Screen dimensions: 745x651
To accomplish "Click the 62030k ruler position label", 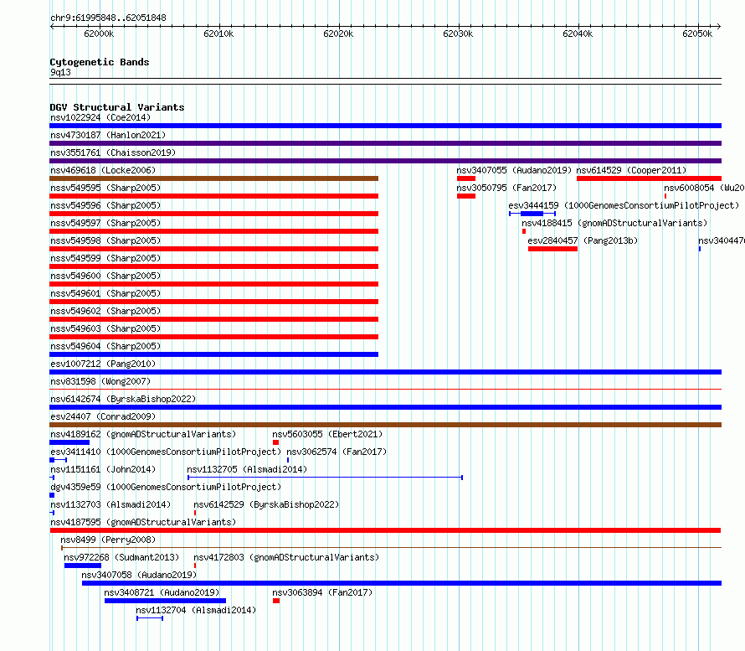I will tap(458, 34).
